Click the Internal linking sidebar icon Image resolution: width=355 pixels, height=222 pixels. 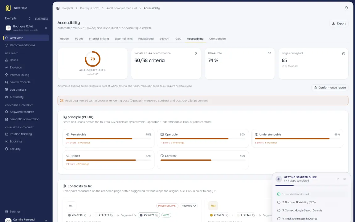tap(6, 75)
